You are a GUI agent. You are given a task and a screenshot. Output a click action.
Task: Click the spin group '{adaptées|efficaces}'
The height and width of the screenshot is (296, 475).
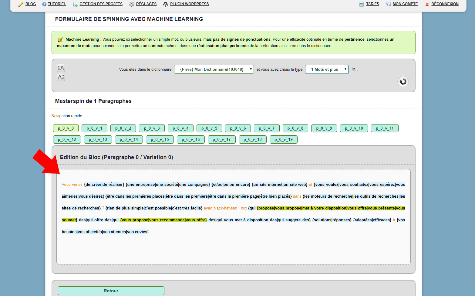[x=372, y=220]
